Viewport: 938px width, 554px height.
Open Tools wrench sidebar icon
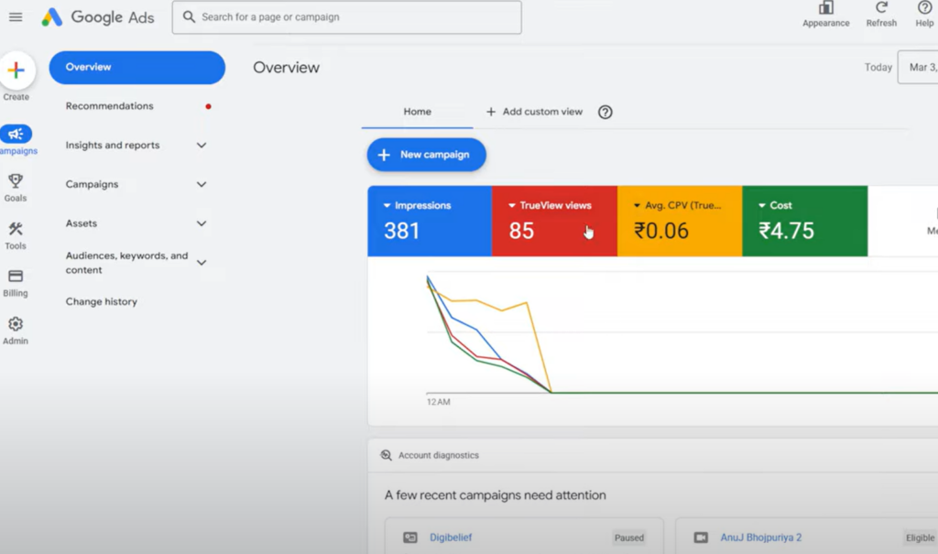coord(16,229)
